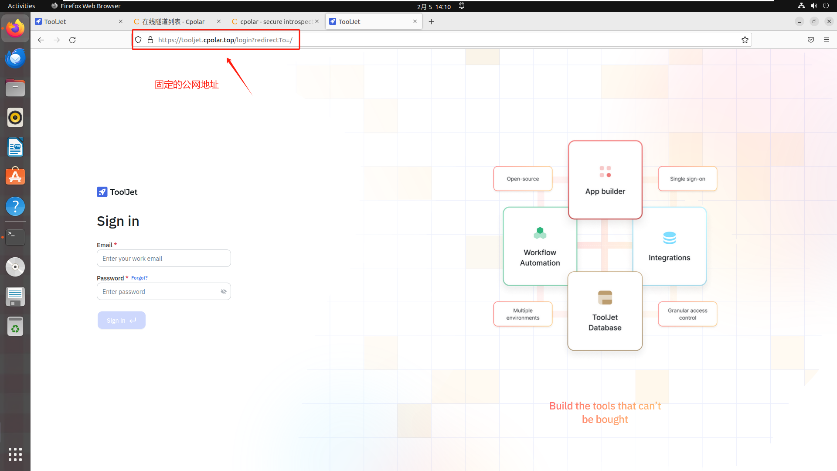
Task: Switch to cpolar secure introspect tab
Action: coord(276,21)
